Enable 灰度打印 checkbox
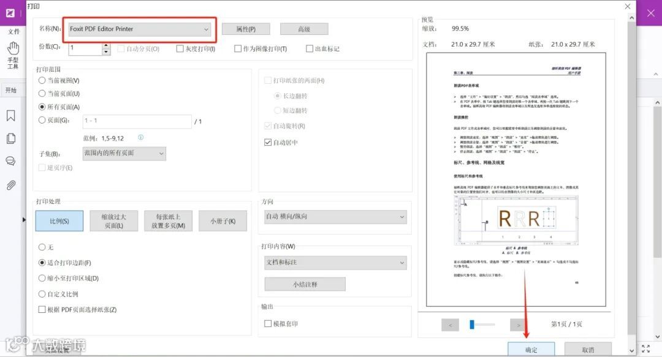662x357 pixels. coord(180,49)
